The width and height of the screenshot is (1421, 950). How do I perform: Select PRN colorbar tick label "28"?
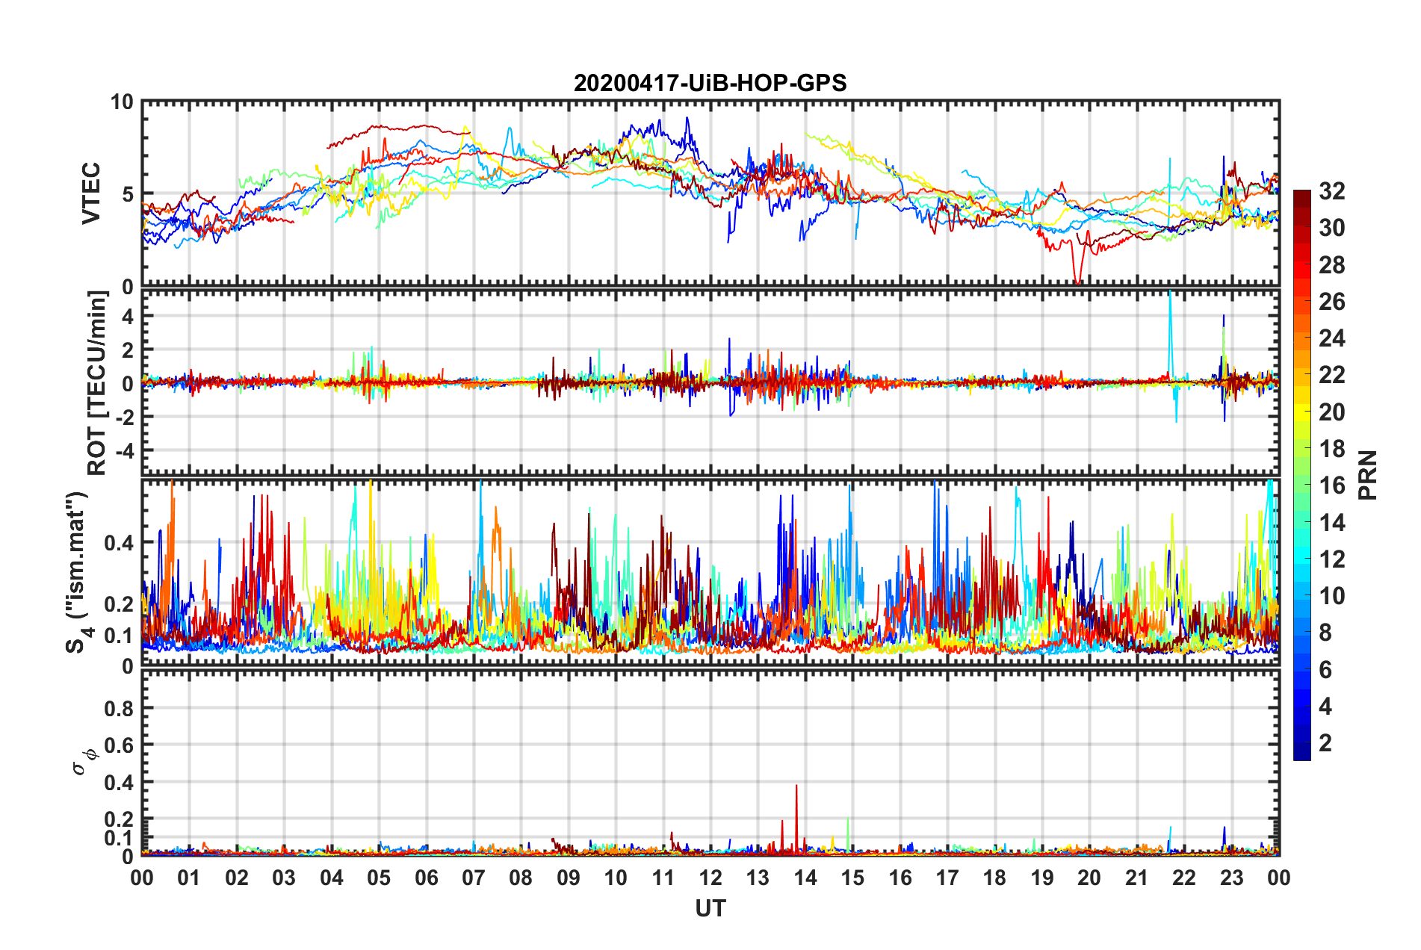1332,265
